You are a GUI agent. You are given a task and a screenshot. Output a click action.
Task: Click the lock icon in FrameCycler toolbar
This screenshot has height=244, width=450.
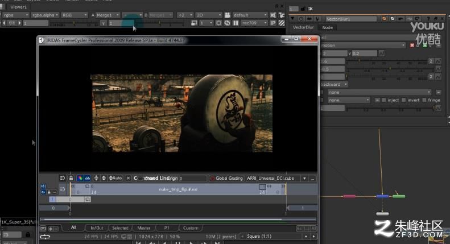point(71,178)
